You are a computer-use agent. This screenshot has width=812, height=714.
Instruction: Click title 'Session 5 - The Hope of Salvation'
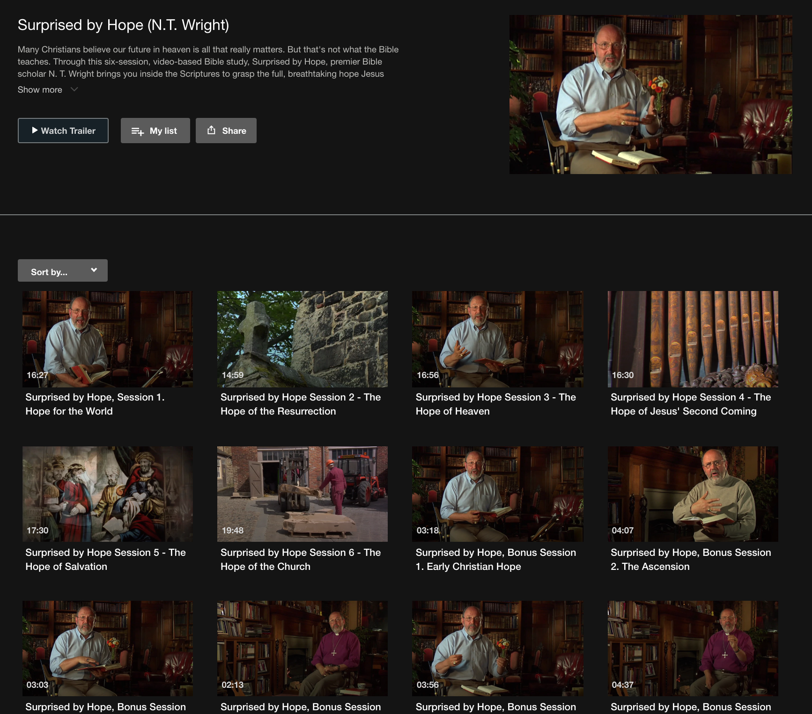click(105, 560)
